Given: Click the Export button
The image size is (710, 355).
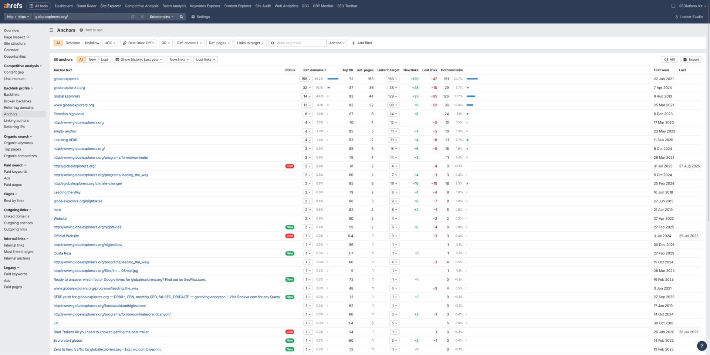Looking at the screenshot, I should click(691, 60).
